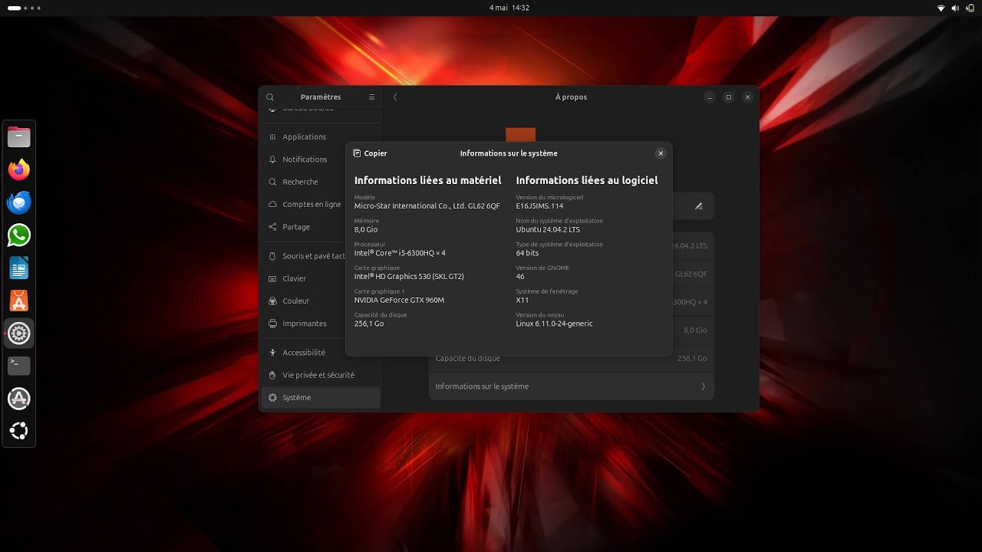Viewport: 982px width, 552px height.
Task: Click NVIDIA GeForce GTX 960M text
Action: [399, 300]
